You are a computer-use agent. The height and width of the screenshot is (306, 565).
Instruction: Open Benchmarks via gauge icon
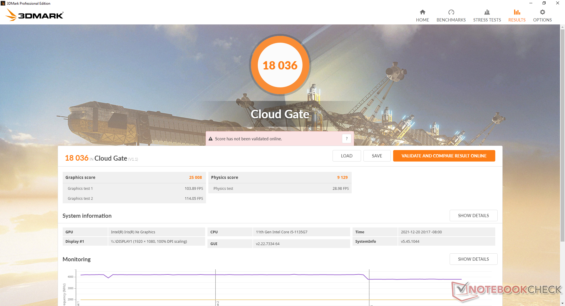451,12
